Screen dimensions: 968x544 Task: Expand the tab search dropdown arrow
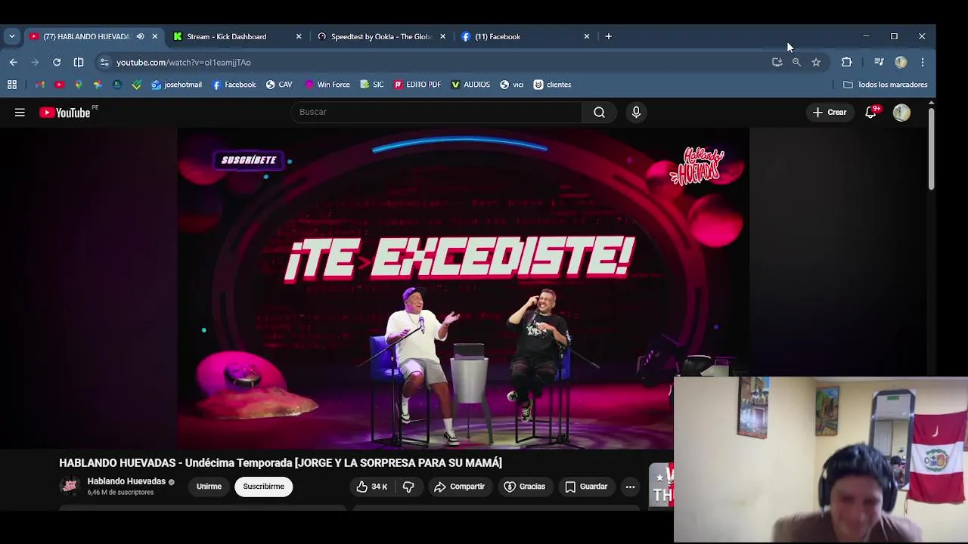pyautogui.click(x=11, y=36)
